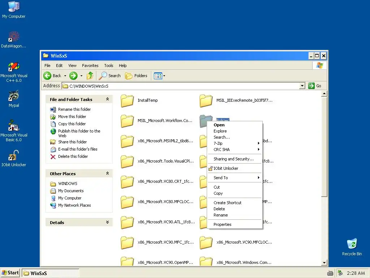Go Back using the green arrow
370x278 pixels.
point(52,76)
